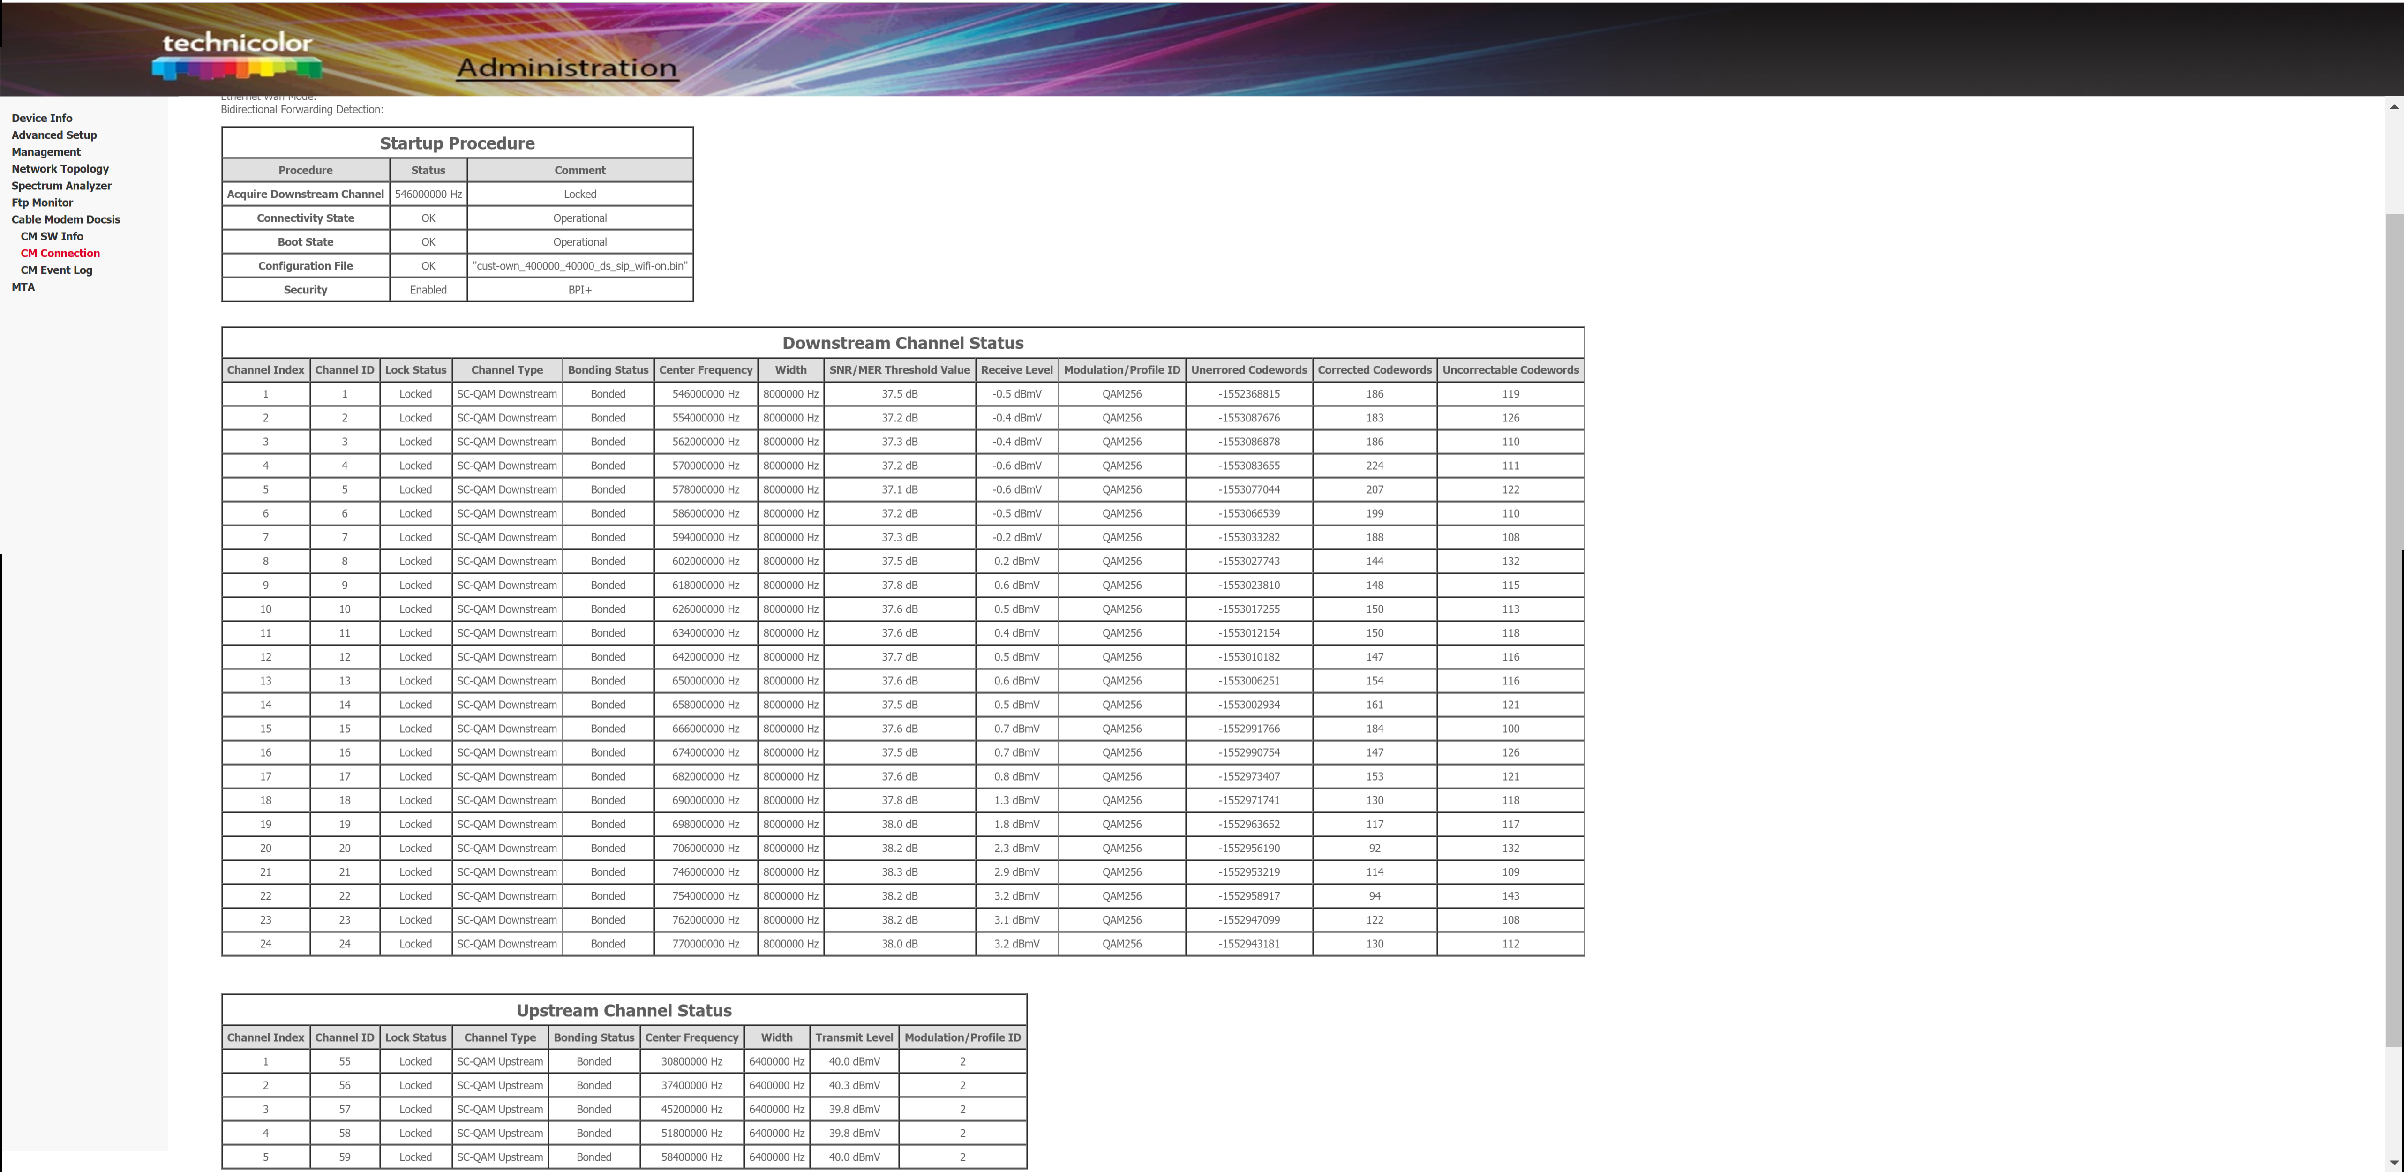Image resolution: width=2404 pixels, height=1172 pixels.
Task: Open the Device Info menu
Action: [42, 119]
